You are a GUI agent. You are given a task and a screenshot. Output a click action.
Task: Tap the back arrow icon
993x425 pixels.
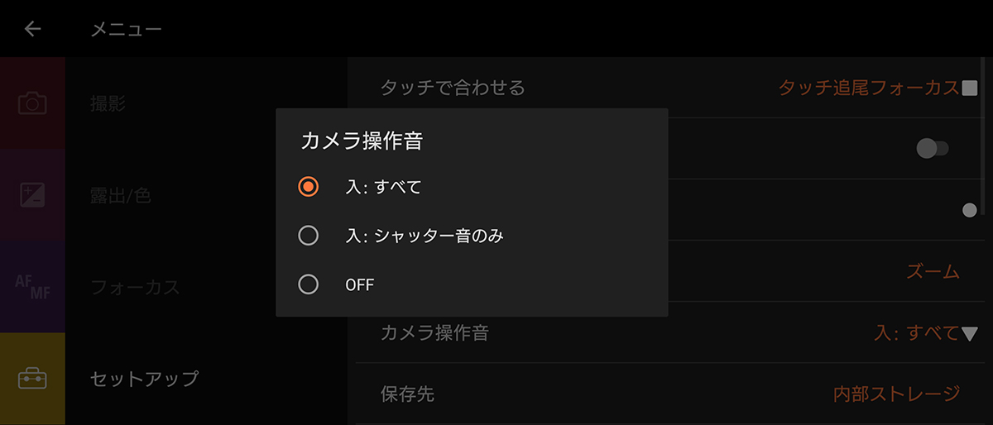(32, 29)
